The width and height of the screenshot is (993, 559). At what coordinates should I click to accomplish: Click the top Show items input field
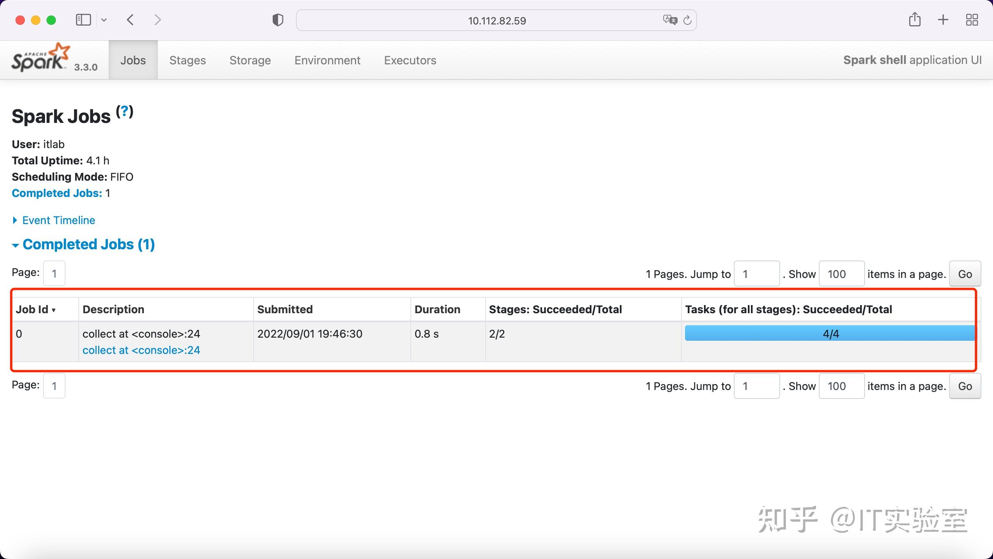(x=841, y=274)
